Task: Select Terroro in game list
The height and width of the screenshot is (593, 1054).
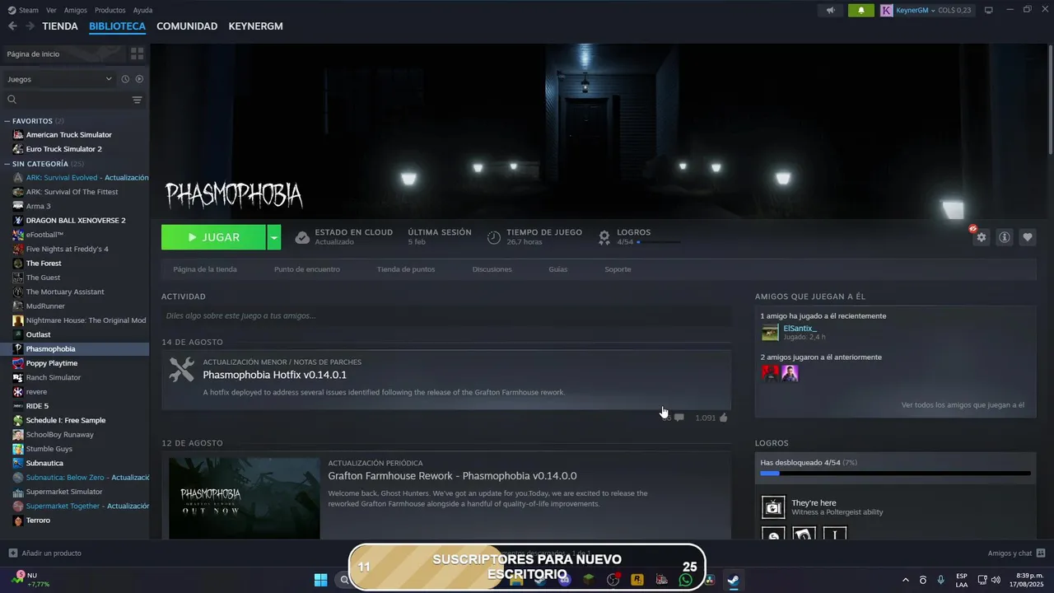Action: point(38,521)
